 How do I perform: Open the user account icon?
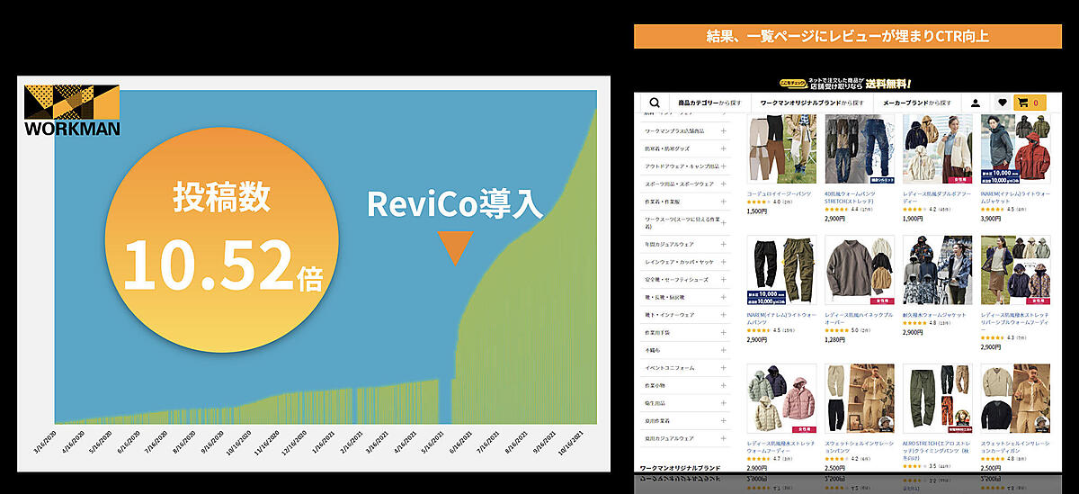pos(976,103)
